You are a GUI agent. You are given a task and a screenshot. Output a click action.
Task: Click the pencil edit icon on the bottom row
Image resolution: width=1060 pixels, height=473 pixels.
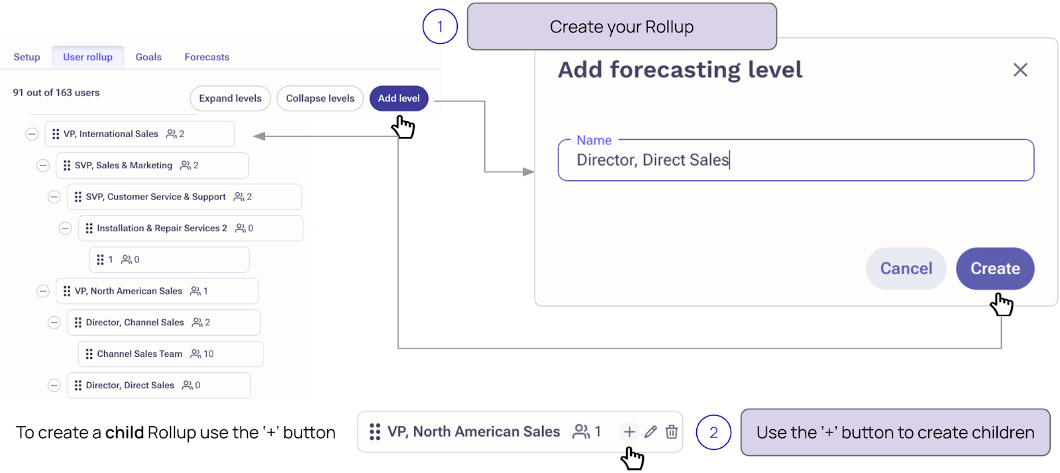pos(651,432)
